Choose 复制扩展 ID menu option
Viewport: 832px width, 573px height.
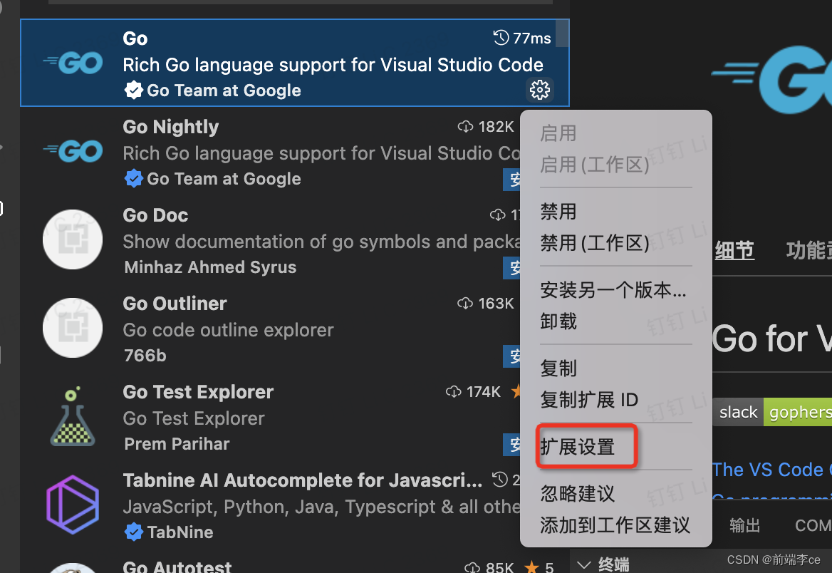[x=589, y=400]
